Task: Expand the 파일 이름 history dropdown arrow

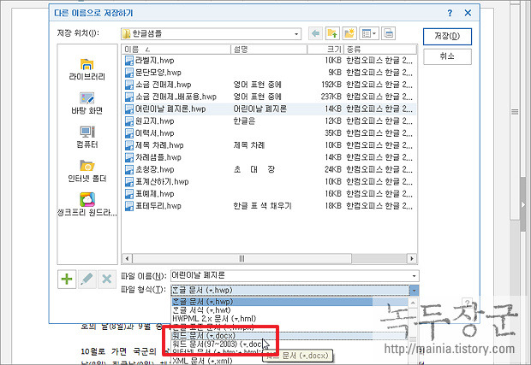Action: click(414, 276)
